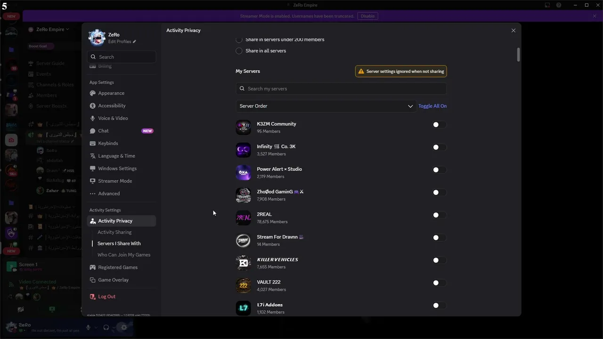
Task: Click the Search my servers field
Action: tap(341, 89)
